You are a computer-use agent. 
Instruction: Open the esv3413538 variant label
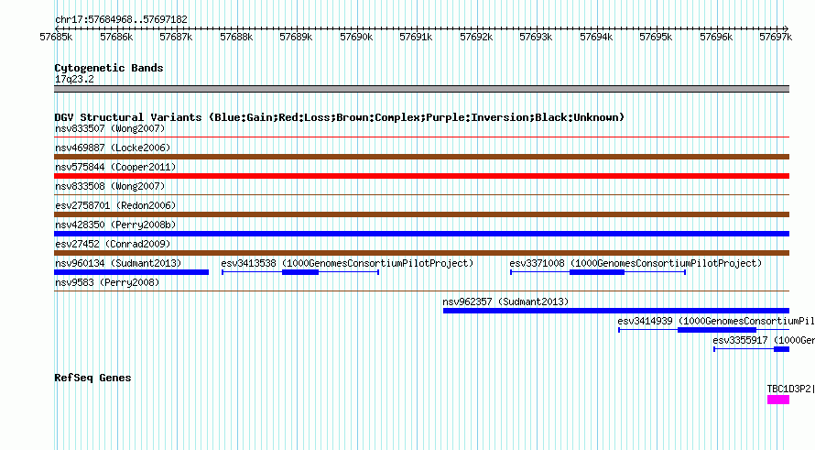(x=347, y=263)
